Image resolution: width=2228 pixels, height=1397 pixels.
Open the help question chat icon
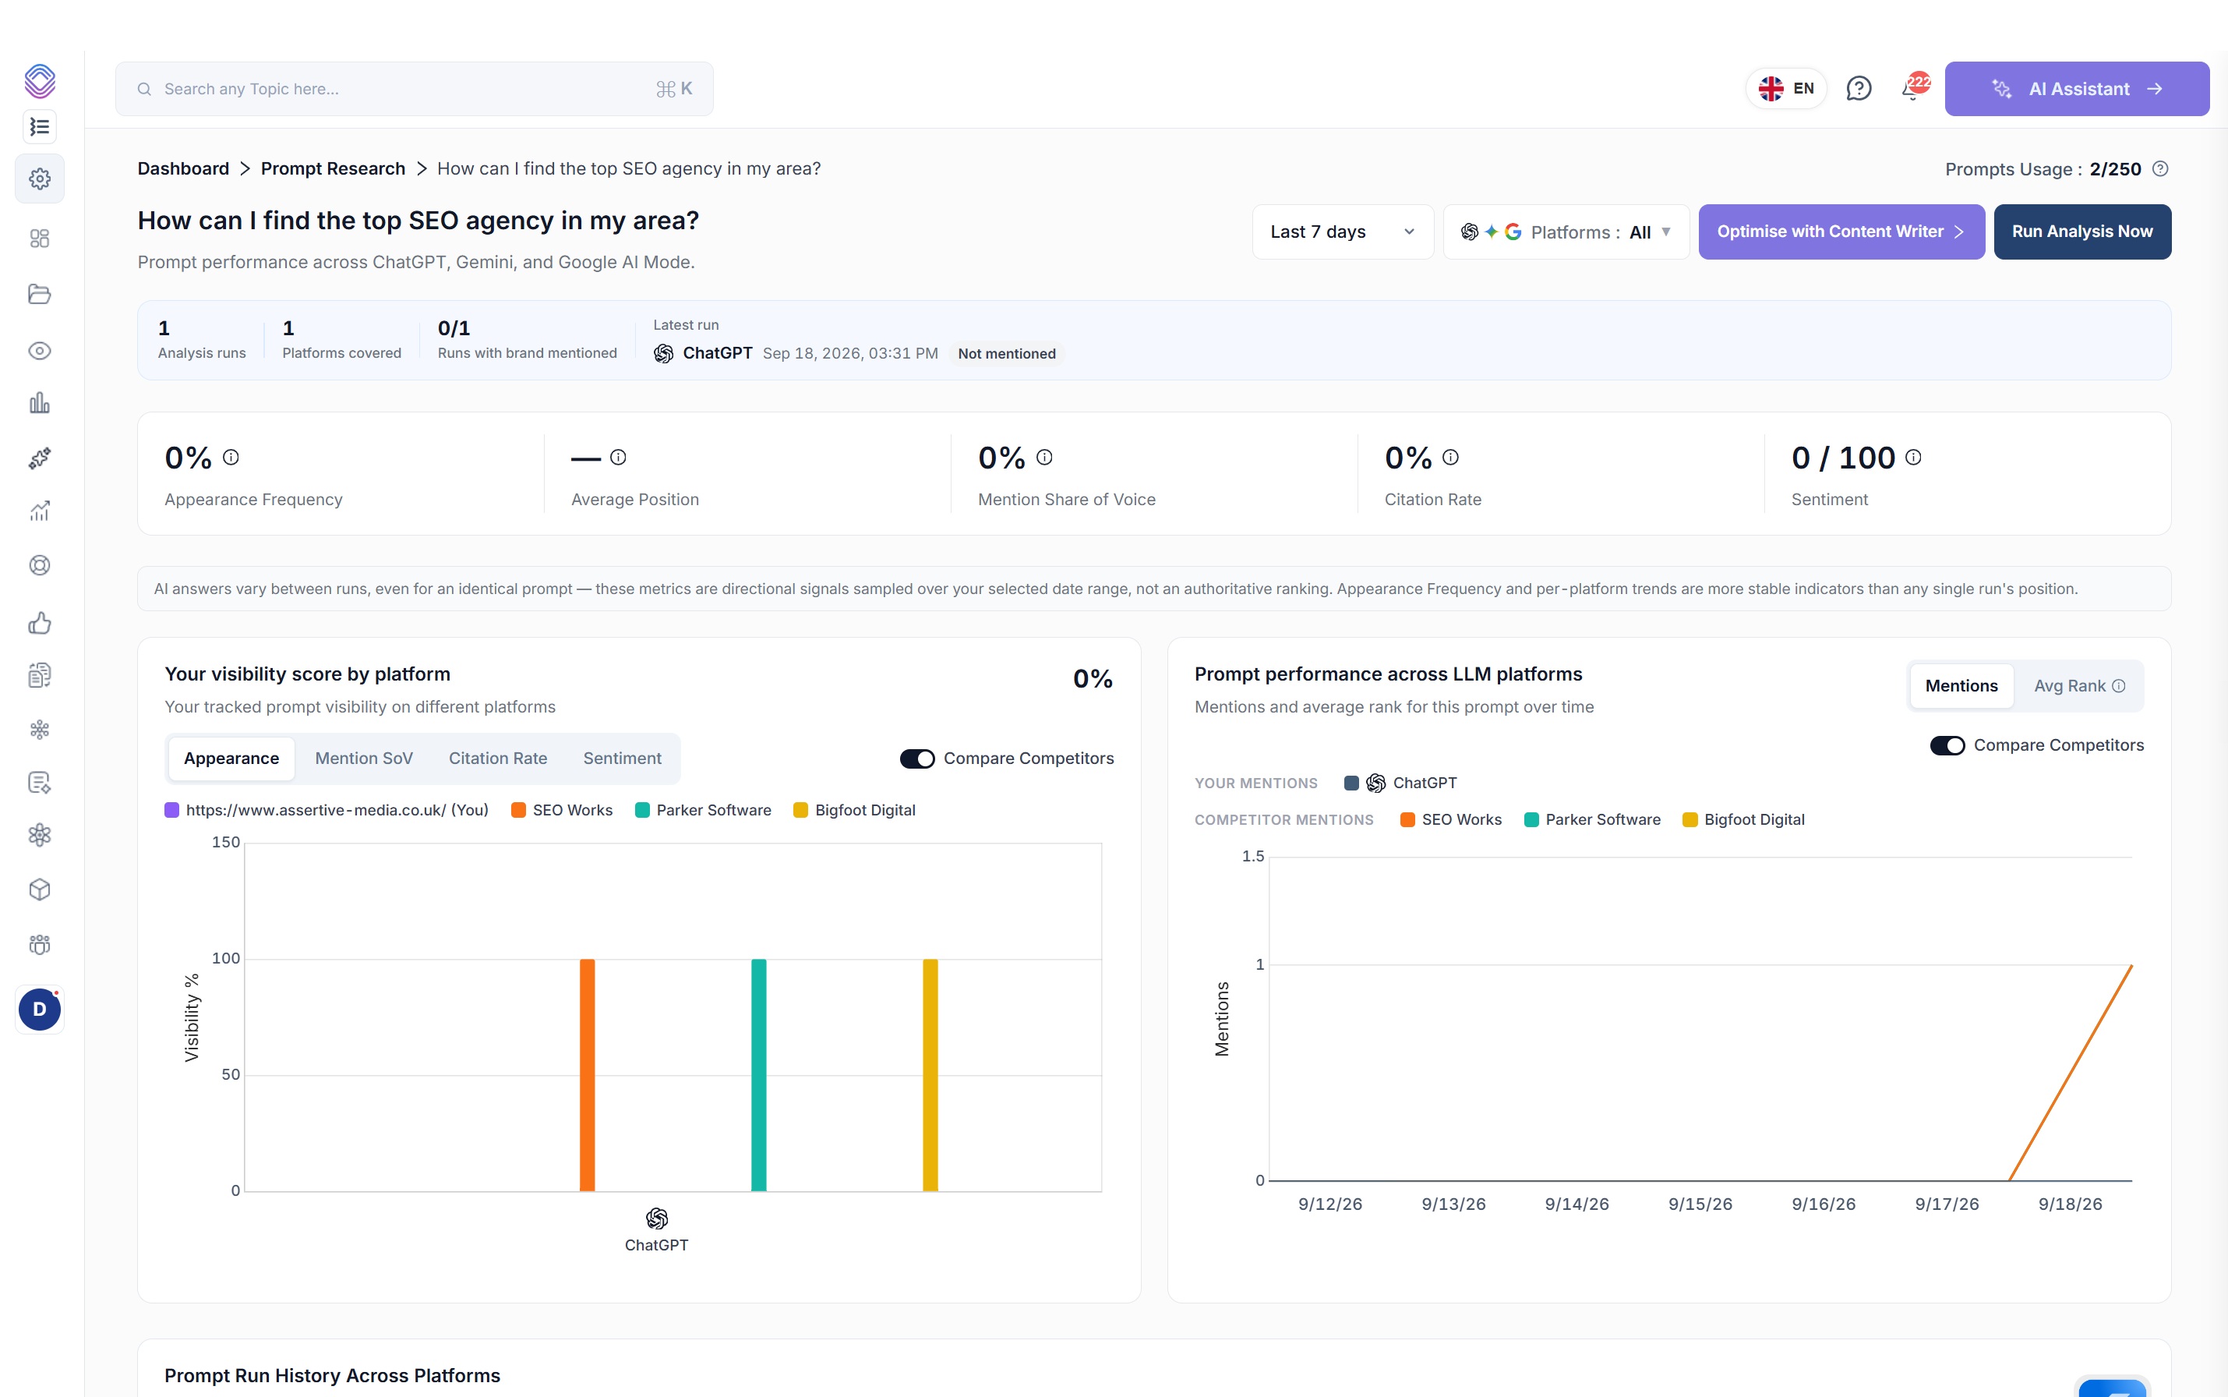(1858, 89)
